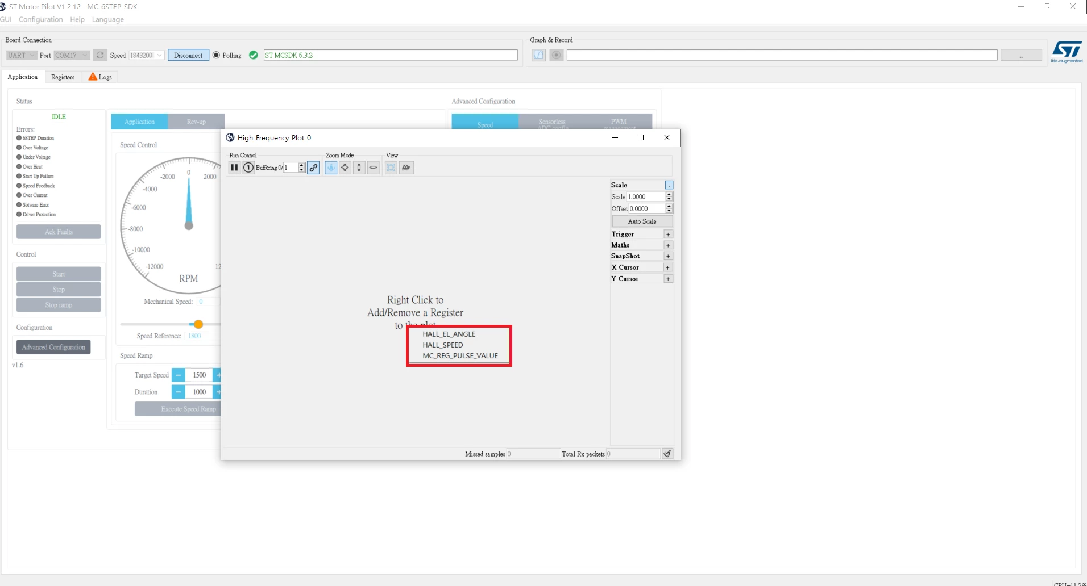Switch to the Registers tab
Screen dimensions: 1087x586
pyautogui.click(x=63, y=77)
